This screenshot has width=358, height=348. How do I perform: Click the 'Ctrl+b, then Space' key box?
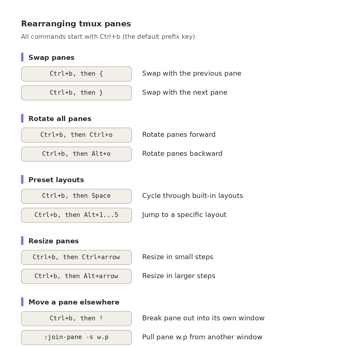pos(76,196)
